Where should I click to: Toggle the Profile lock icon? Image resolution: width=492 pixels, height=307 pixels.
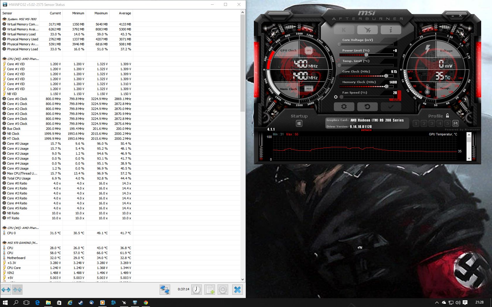pyautogui.click(x=447, y=115)
